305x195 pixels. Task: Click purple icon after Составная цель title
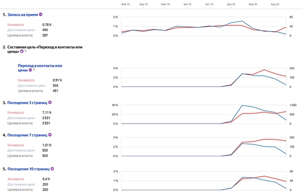coord(22,52)
